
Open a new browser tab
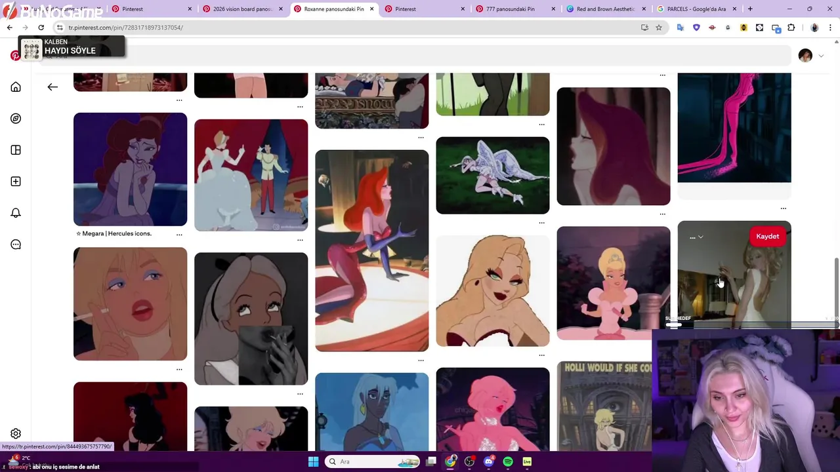(750, 9)
